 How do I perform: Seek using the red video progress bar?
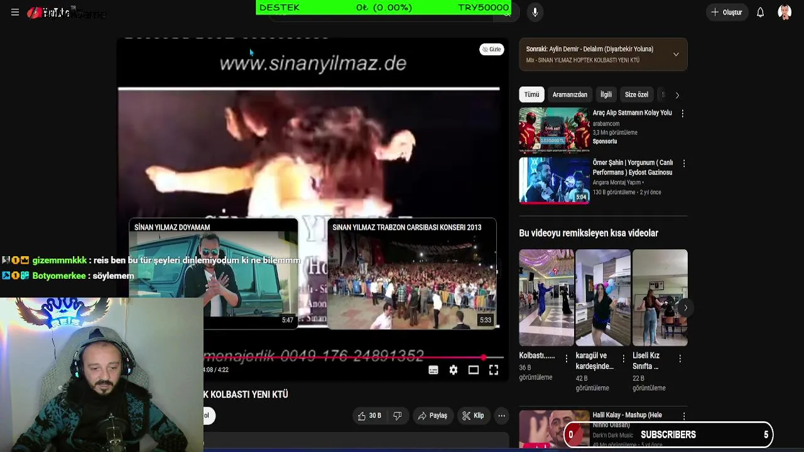point(353,358)
